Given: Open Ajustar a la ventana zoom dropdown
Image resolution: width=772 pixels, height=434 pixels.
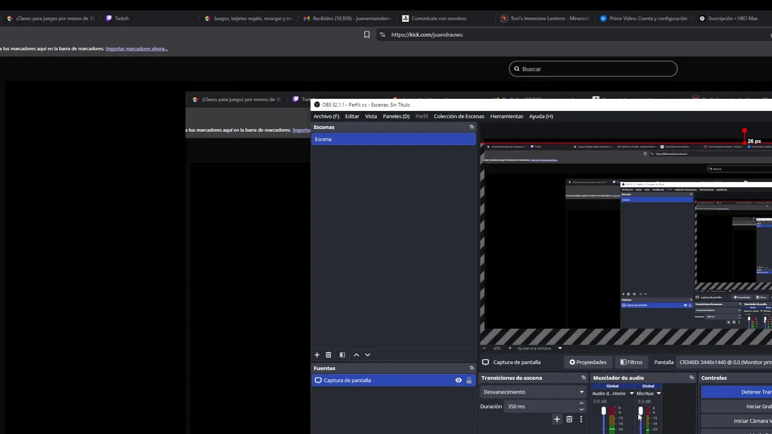Looking at the screenshot, I should tap(560, 348).
